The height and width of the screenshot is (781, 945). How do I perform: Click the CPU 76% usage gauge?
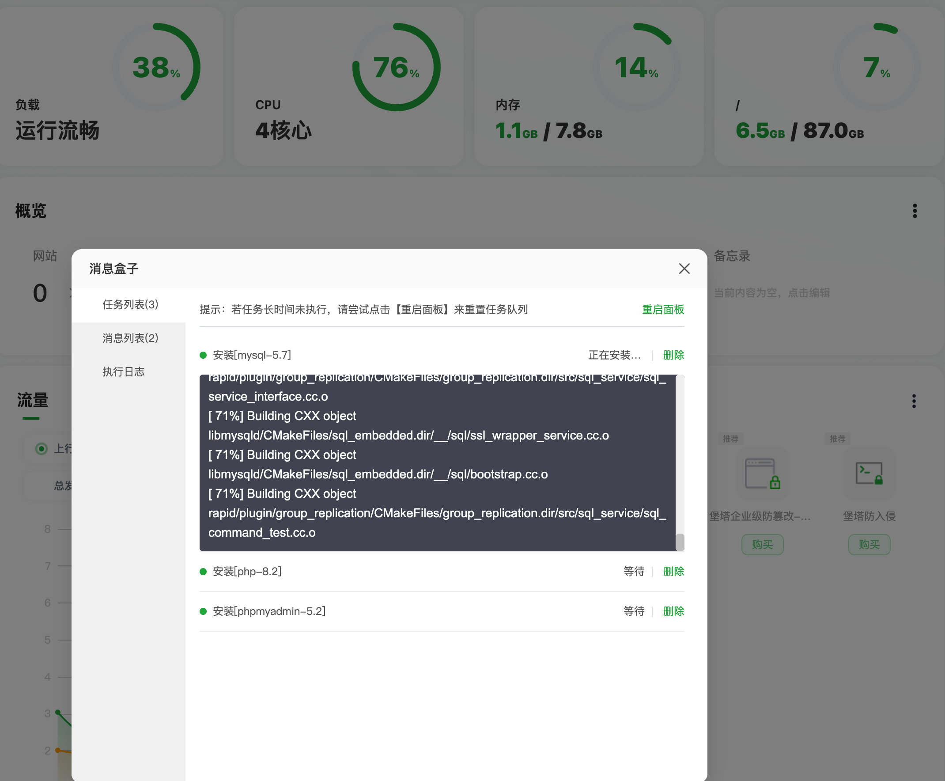(396, 67)
